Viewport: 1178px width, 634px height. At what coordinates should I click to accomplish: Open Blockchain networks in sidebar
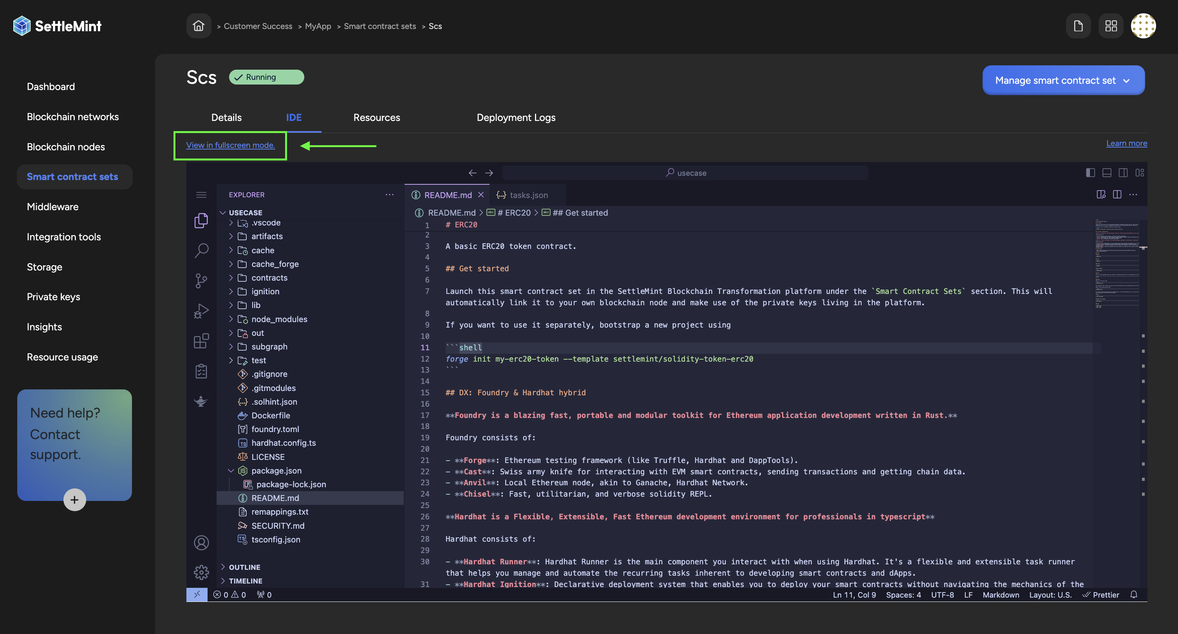click(73, 117)
